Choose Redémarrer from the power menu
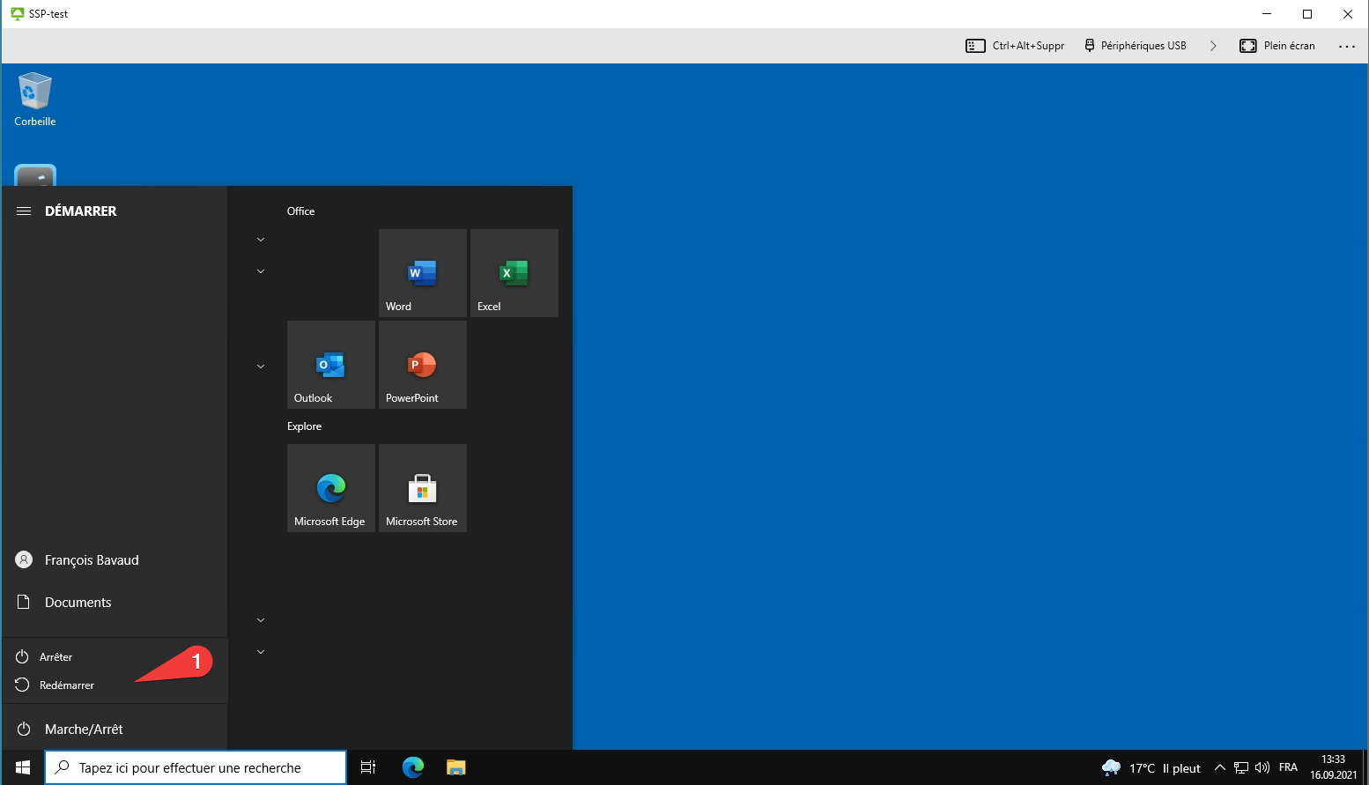The image size is (1369, 785). [x=66, y=685]
